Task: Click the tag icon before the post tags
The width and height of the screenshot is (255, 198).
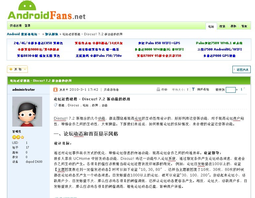Action: coord(56,105)
